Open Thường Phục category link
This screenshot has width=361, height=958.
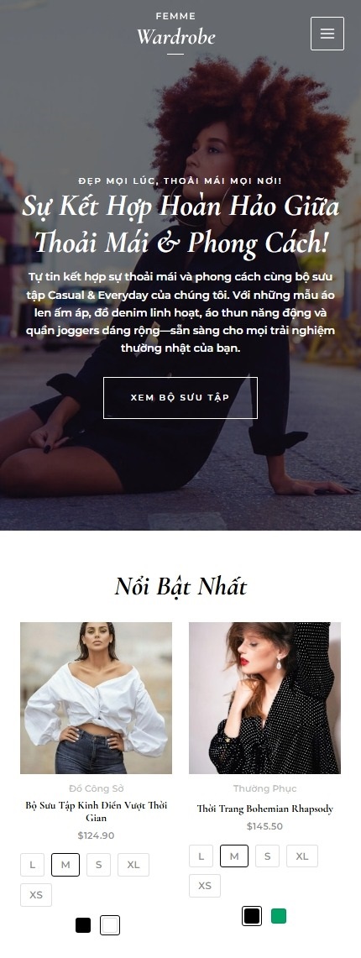click(264, 788)
